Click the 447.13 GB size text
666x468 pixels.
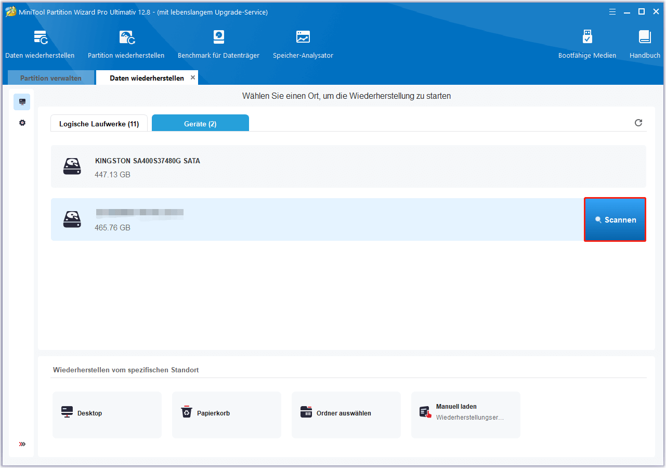(113, 175)
